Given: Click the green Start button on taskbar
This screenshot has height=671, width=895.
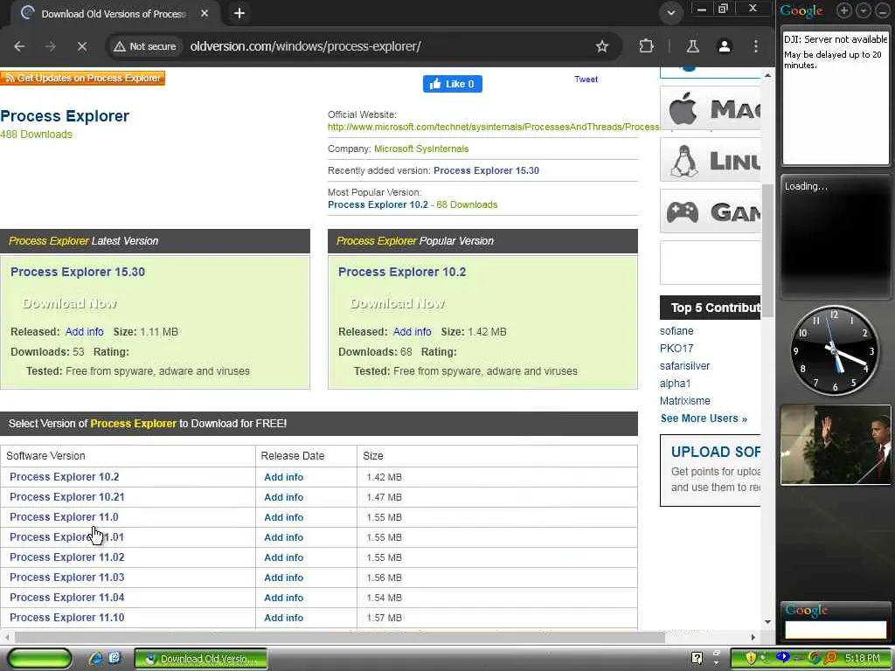Looking at the screenshot, I should (x=39, y=659).
